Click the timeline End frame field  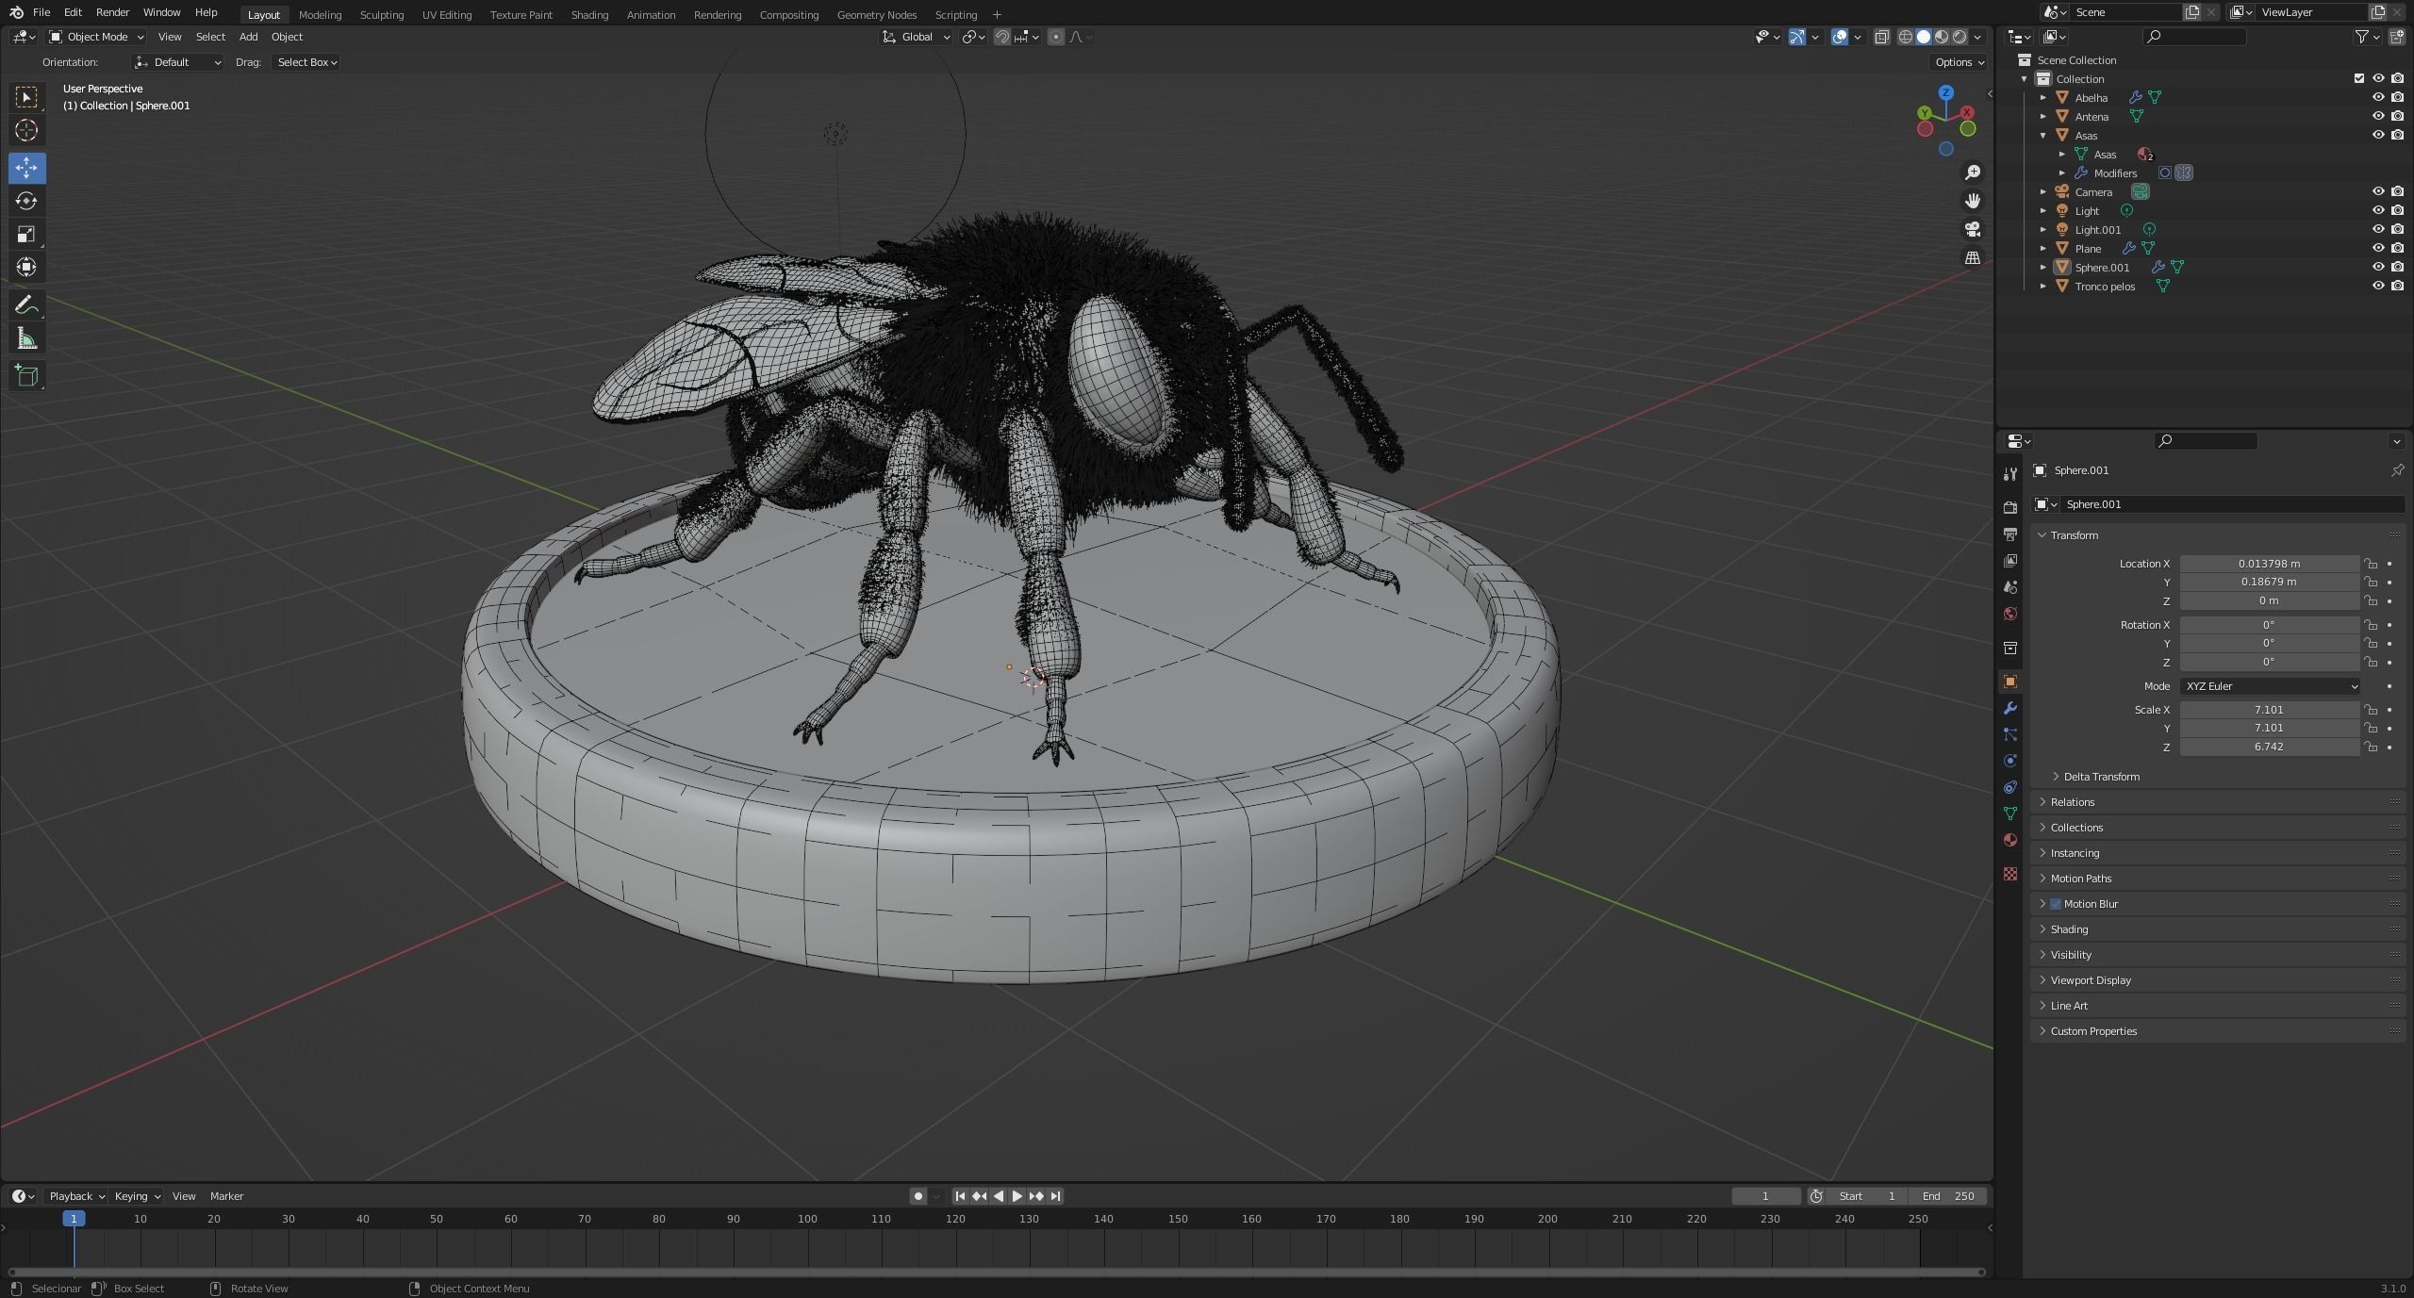[1948, 1196]
